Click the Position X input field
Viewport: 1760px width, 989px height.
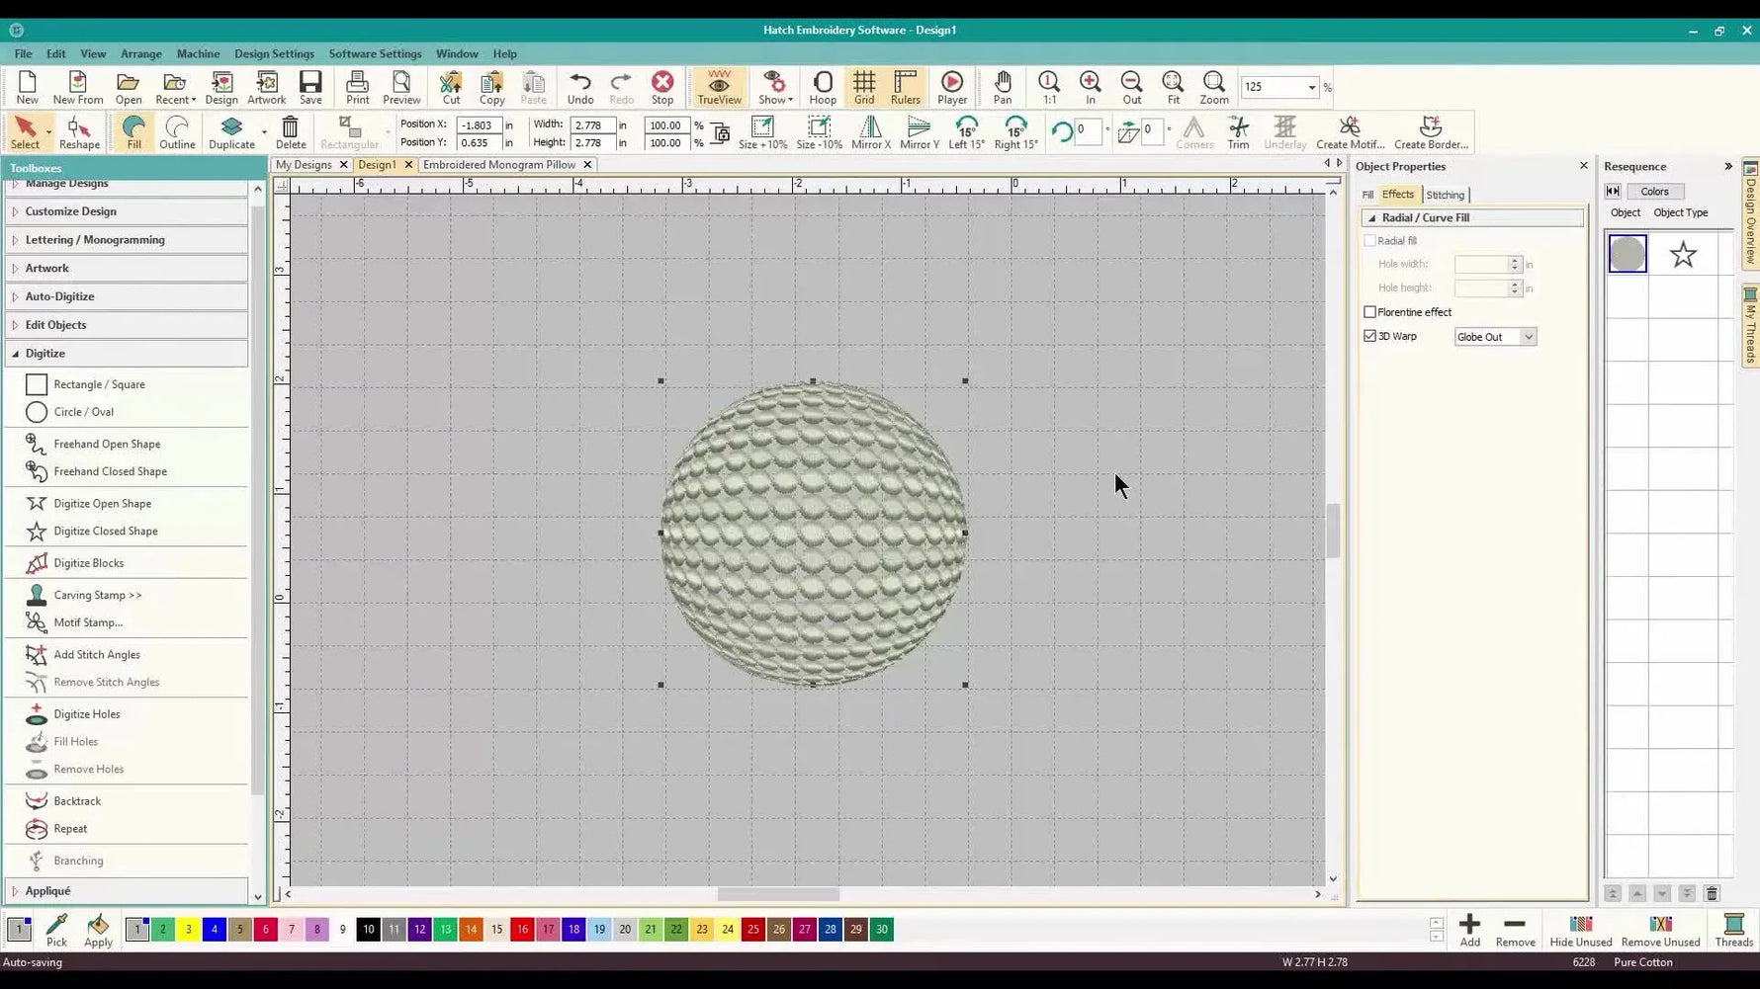pyautogui.click(x=479, y=125)
